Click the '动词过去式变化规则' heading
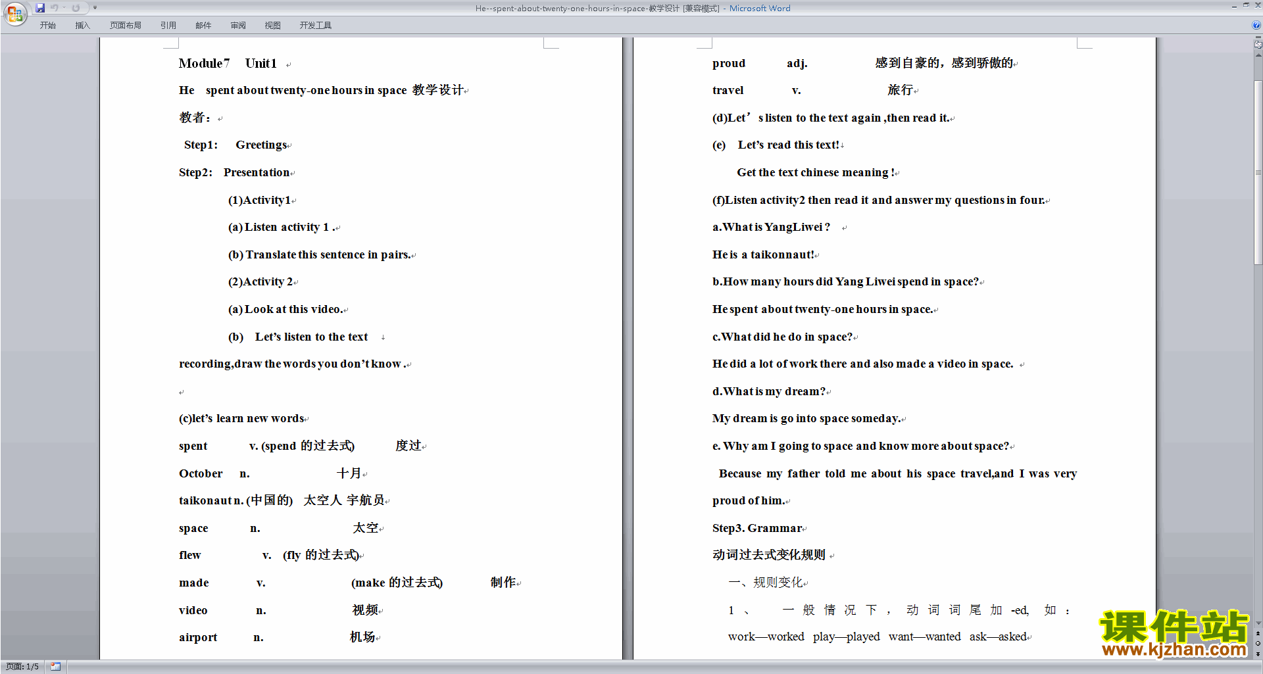 click(x=769, y=555)
